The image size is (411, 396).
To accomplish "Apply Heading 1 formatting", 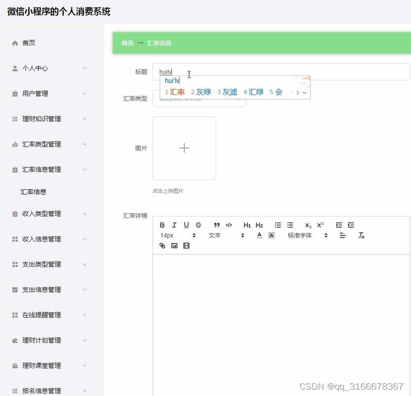I will click(x=246, y=225).
